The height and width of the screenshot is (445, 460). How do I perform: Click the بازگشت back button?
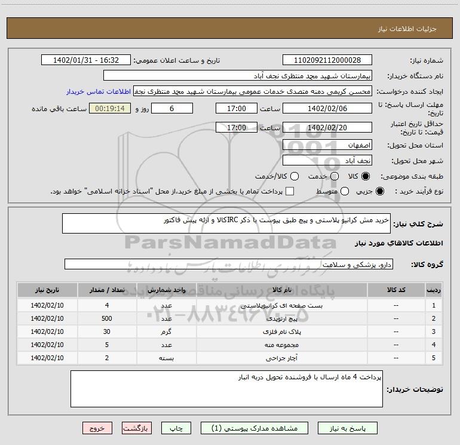tap(137, 428)
